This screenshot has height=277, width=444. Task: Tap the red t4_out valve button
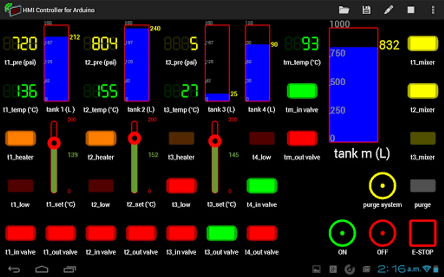tap(262, 233)
